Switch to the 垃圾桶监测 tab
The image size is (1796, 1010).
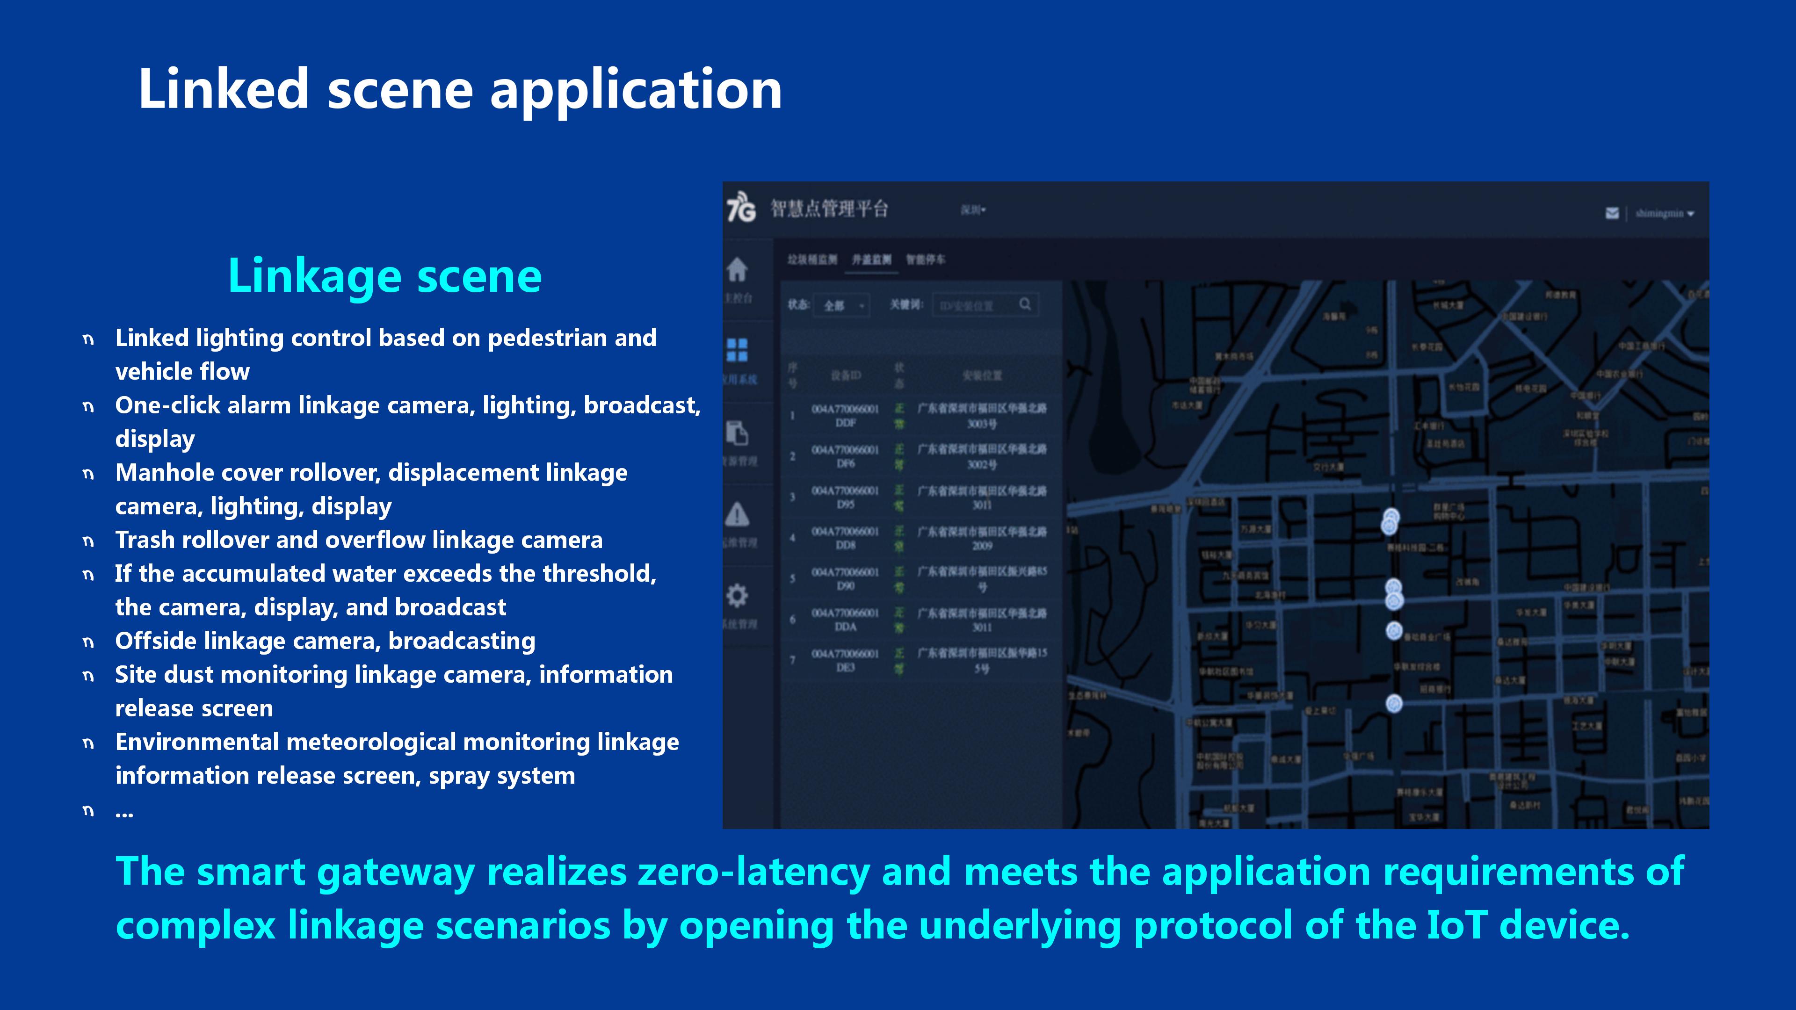[811, 260]
